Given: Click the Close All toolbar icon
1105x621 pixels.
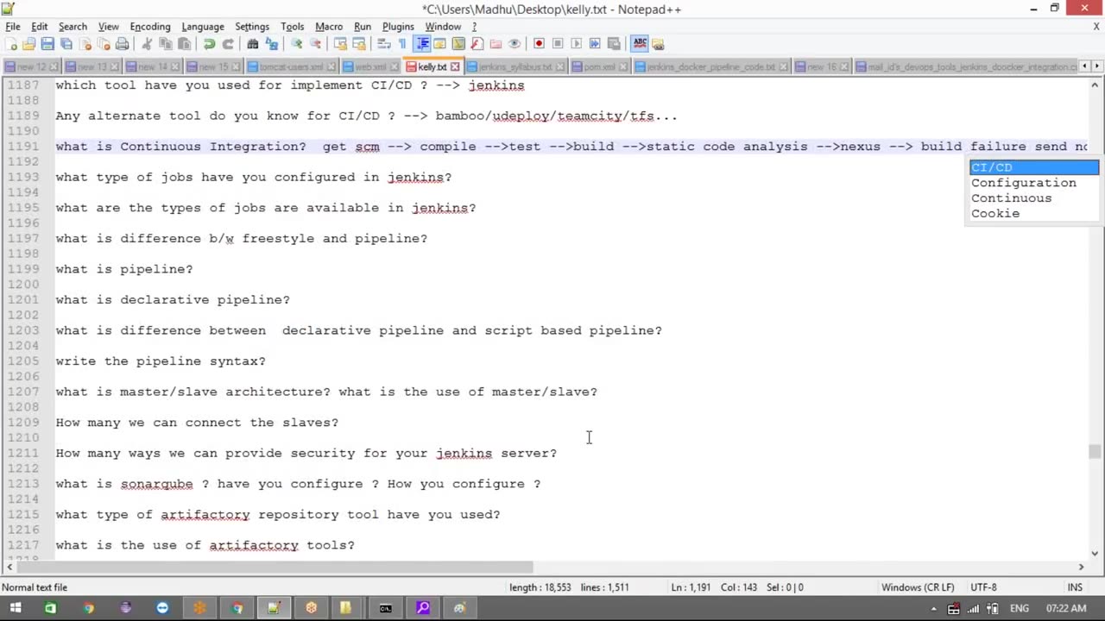Looking at the screenshot, I should coord(104,44).
